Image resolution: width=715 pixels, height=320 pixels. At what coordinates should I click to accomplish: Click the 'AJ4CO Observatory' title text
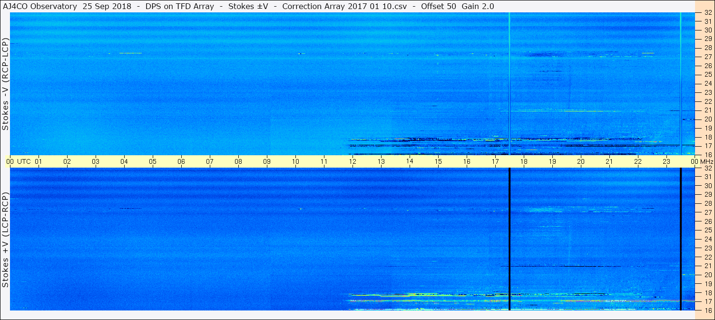40,6
